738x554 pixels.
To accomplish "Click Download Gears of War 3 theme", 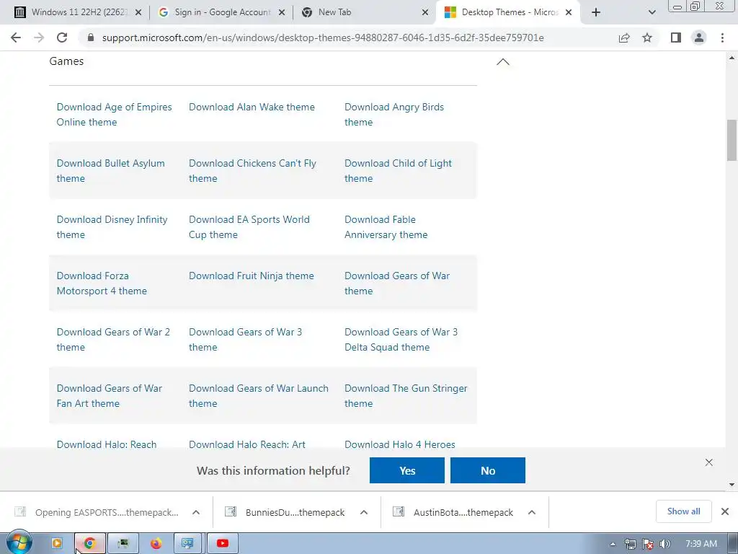I will click(245, 339).
